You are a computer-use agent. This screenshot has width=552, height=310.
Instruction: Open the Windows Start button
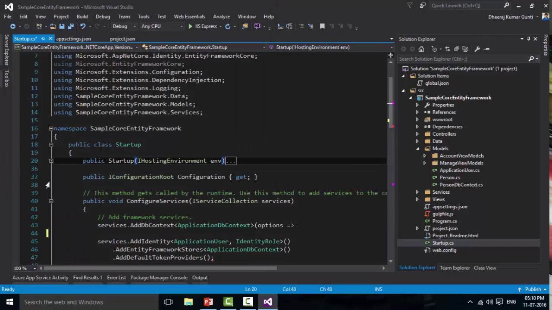click(9, 302)
